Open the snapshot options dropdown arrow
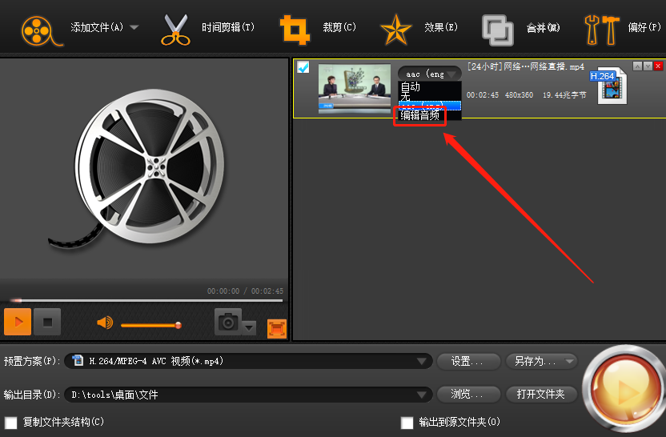 (249, 327)
